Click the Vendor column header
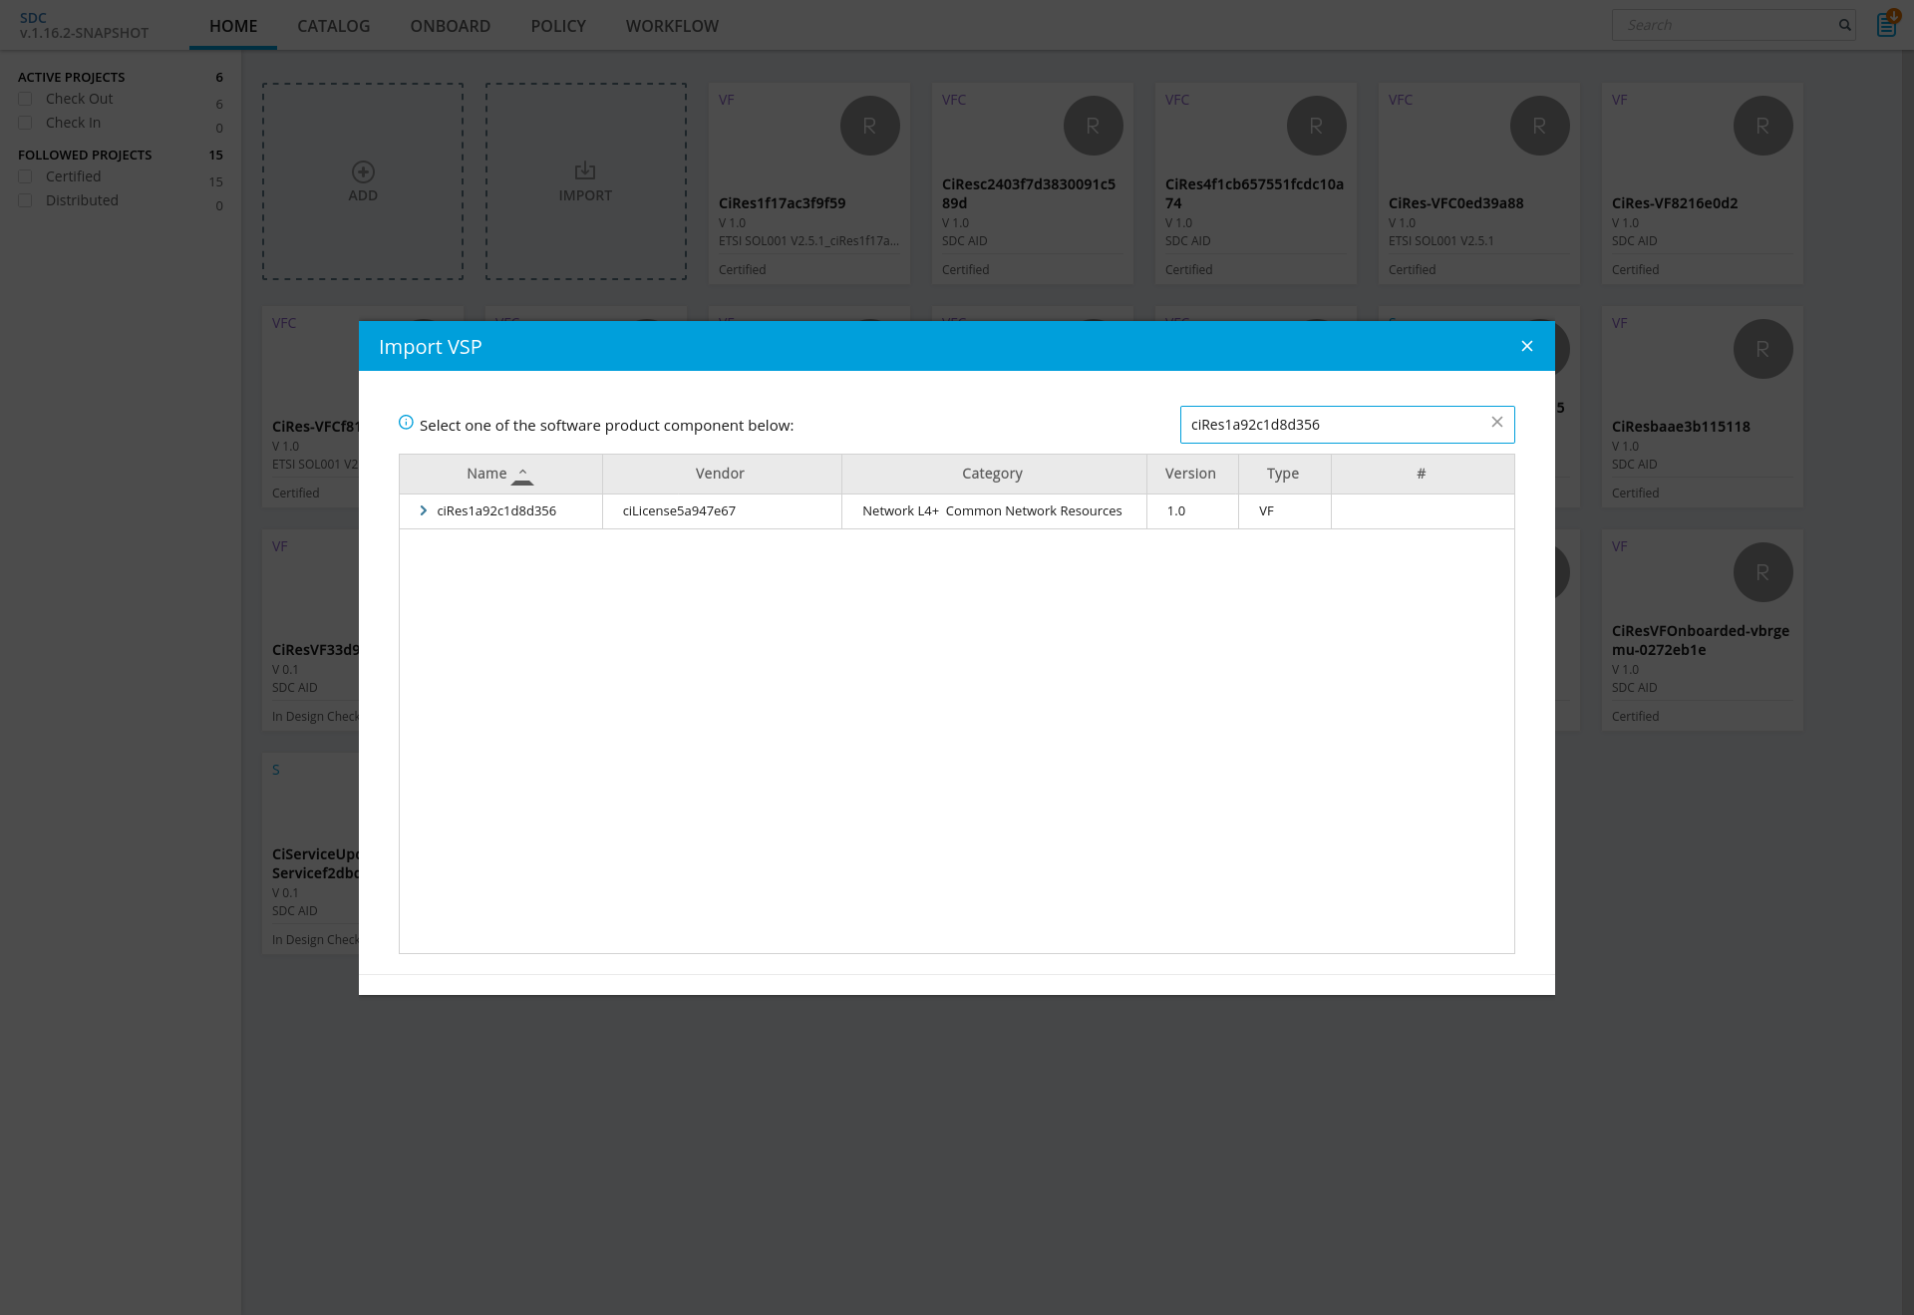This screenshot has height=1315, width=1914. tap(720, 474)
